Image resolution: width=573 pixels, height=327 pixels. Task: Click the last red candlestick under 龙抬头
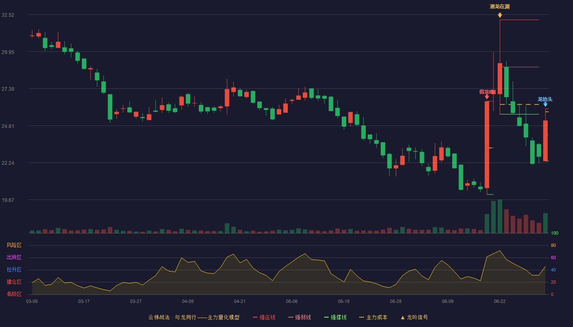pos(545,141)
